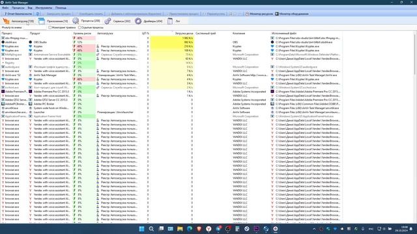The height and width of the screenshot is (234, 417).
Task: Switch to the Лог tab
Action: [x=174, y=21]
